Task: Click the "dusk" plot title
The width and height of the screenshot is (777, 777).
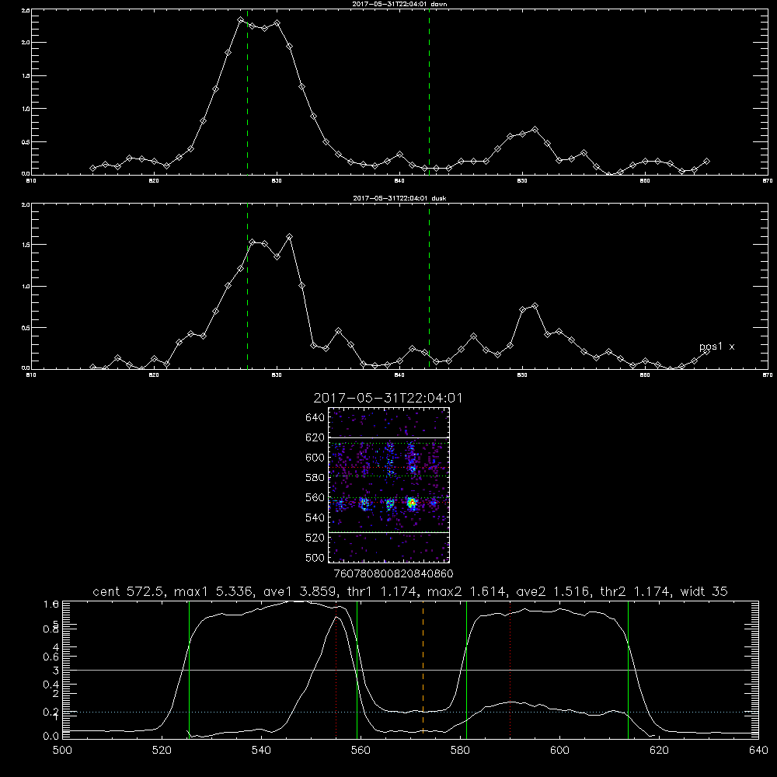Action: click(x=399, y=198)
